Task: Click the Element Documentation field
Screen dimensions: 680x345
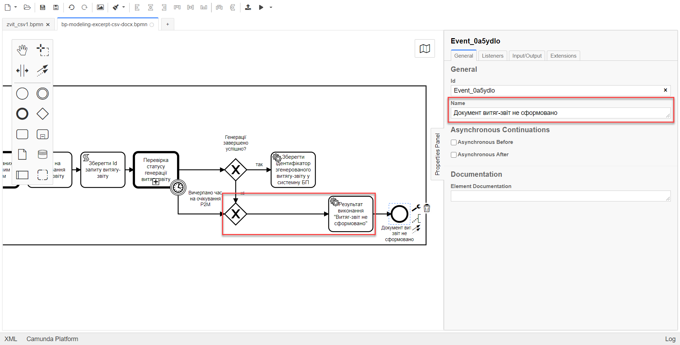Action: (561, 196)
